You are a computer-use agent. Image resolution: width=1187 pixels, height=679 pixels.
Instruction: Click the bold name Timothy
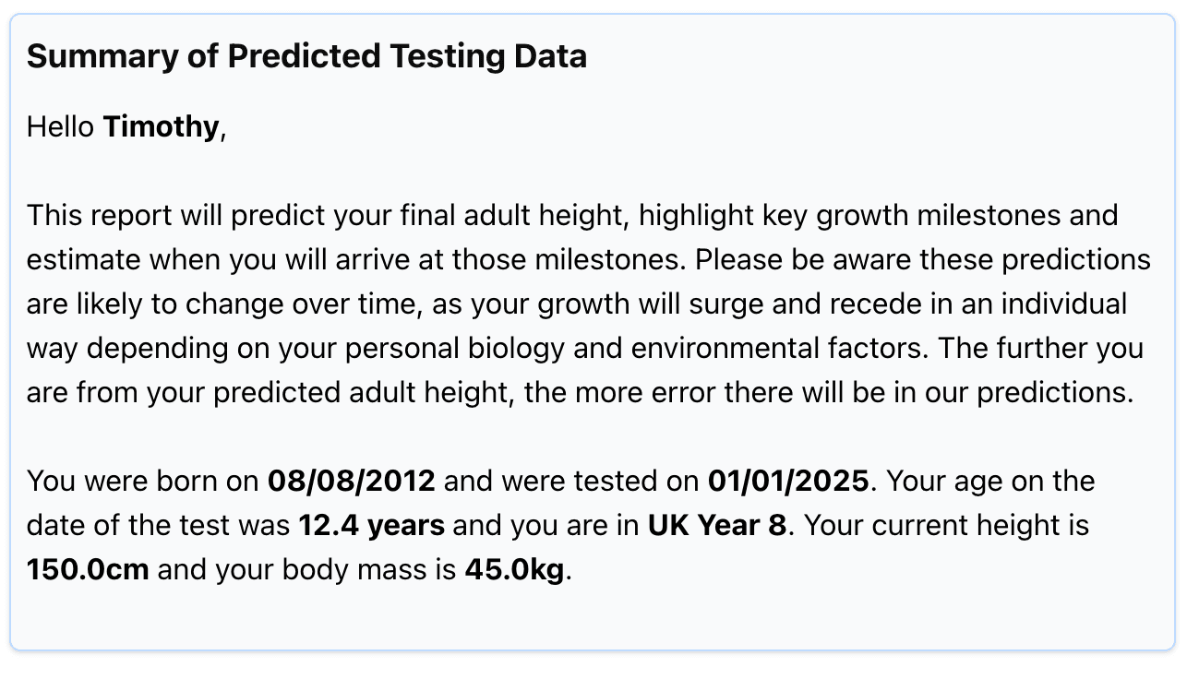point(161,126)
